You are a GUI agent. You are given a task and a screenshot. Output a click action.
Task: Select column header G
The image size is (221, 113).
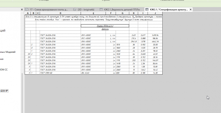(122, 13)
